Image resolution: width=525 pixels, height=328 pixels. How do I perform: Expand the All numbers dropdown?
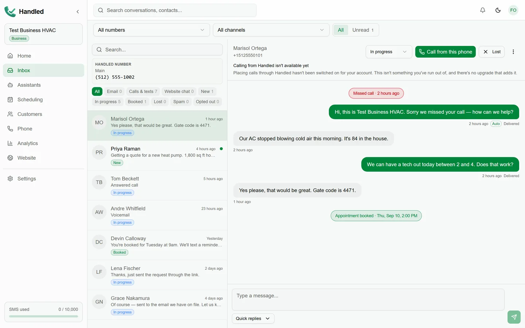pos(151,30)
